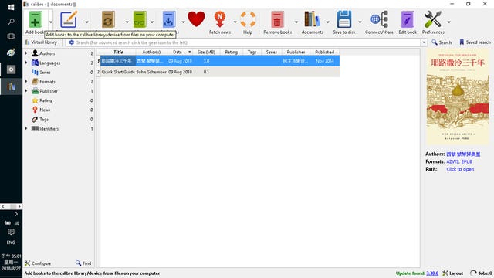Click the Configure tag browser button
Image resolution: width=494 pixels, height=278 pixels.
tap(38, 263)
